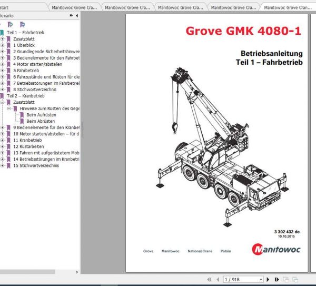Image resolution: width=316 pixels, height=286 pixels.
Task: Click bookmark icon of Teil 2 – Kranbetrieb
Action: coord(2,96)
